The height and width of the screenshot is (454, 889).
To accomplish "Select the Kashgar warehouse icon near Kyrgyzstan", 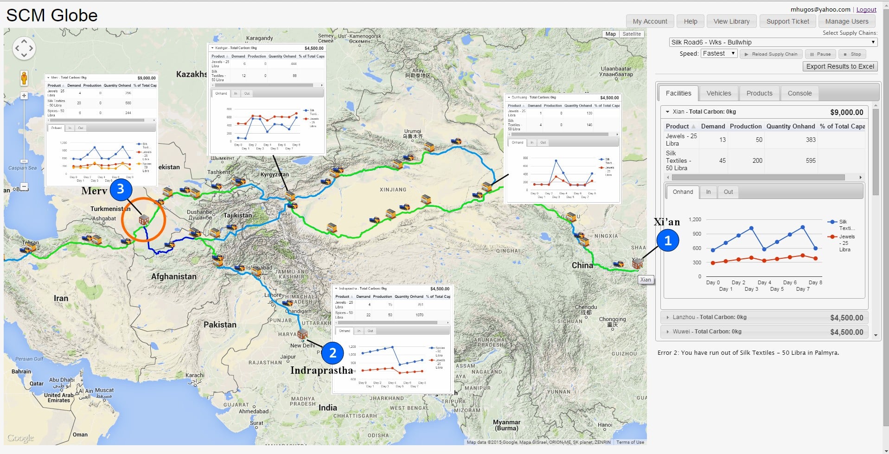I will (290, 195).
